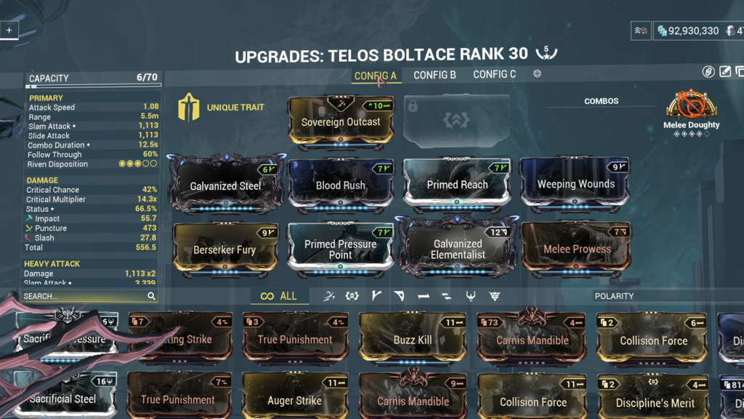Click the Unique Trait sword icon

click(x=188, y=108)
